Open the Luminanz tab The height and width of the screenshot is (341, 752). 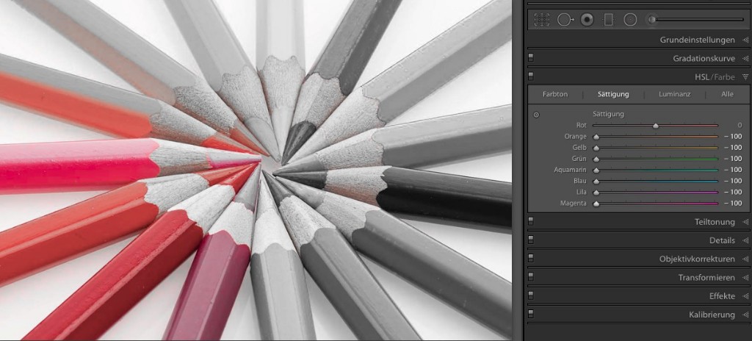pyautogui.click(x=673, y=94)
